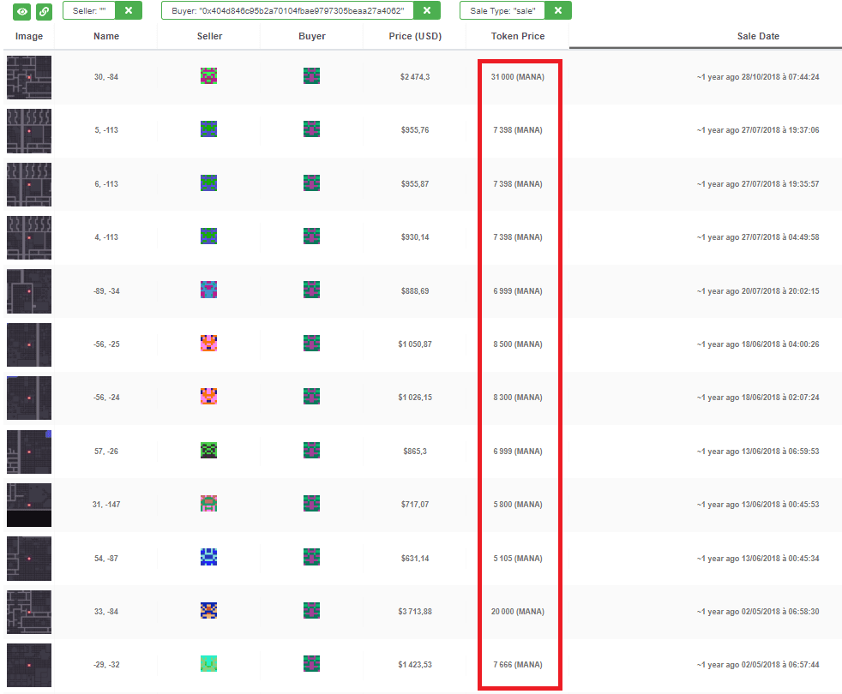This screenshot has width=842, height=694.
Task: Click seller avatar for parcel -29, -32
Action: tap(208, 664)
